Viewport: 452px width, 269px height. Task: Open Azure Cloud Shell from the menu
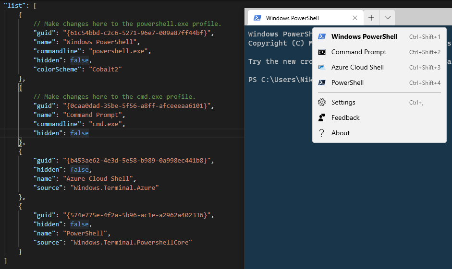(379, 67)
